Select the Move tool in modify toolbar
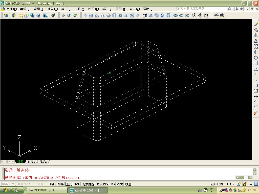 pyautogui.click(x=256, y=52)
